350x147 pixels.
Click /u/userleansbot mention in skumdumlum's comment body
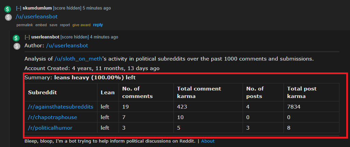[x=37, y=16]
